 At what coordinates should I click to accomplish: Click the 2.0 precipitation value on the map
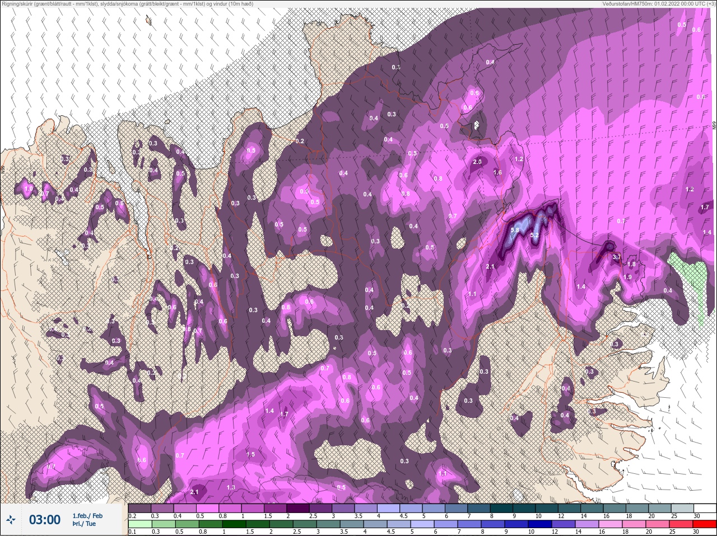(477, 162)
